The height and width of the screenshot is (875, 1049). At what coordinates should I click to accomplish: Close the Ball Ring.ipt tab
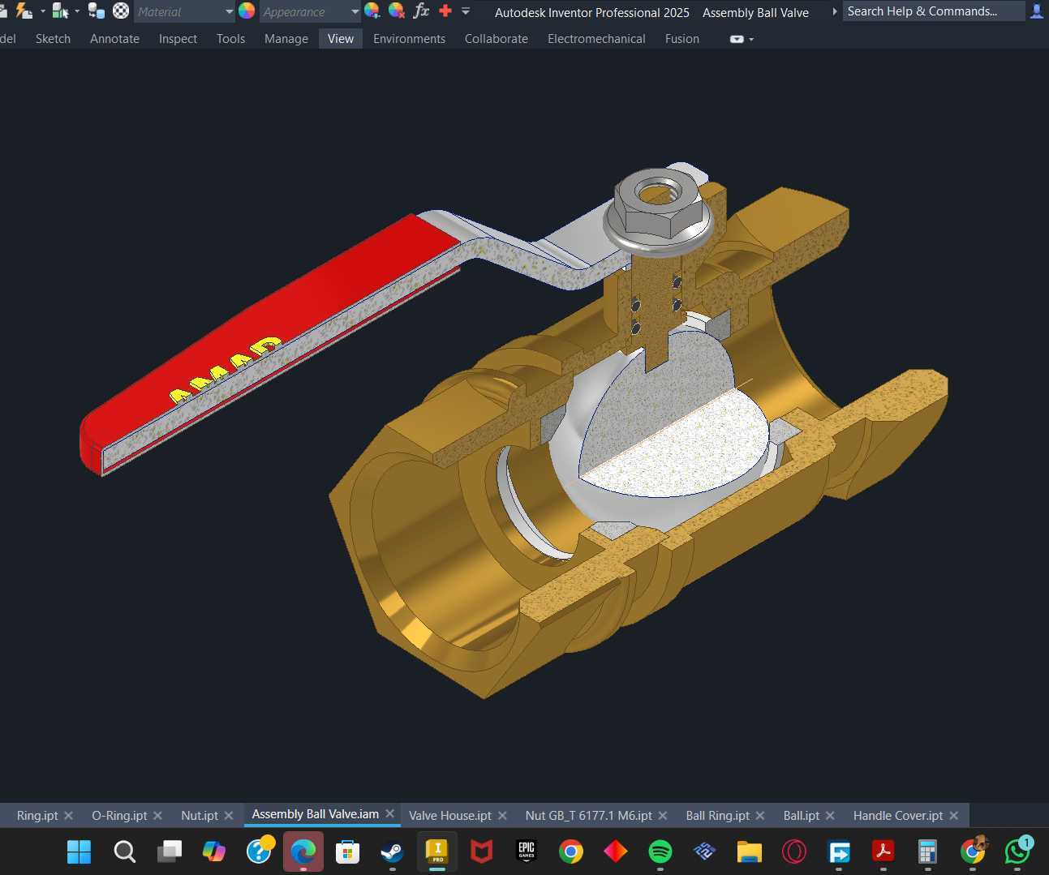coord(760,816)
